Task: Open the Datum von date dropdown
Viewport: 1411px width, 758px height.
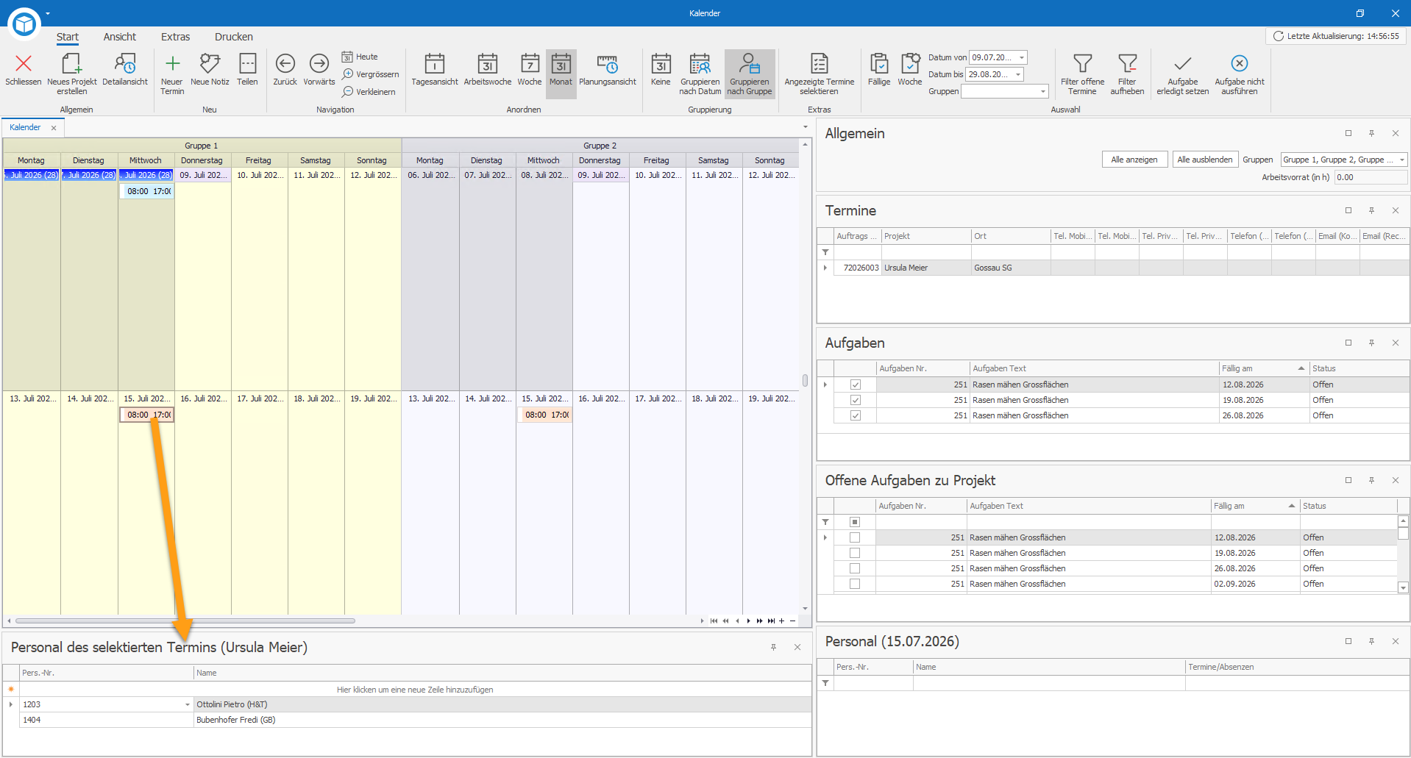Action: tap(1021, 57)
